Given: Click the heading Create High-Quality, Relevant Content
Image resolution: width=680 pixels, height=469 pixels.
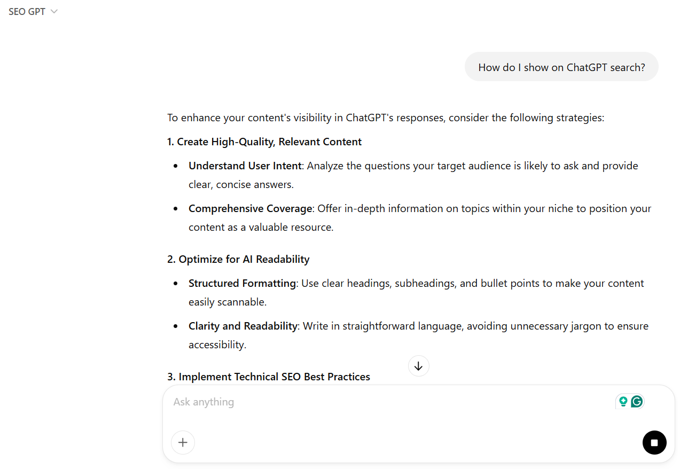Looking at the screenshot, I should tap(264, 142).
